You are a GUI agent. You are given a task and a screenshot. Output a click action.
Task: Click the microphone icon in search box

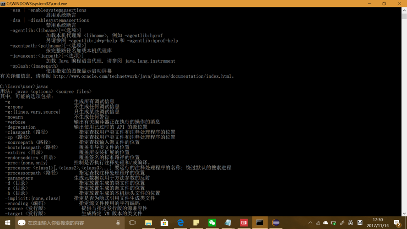[x=118, y=223]
